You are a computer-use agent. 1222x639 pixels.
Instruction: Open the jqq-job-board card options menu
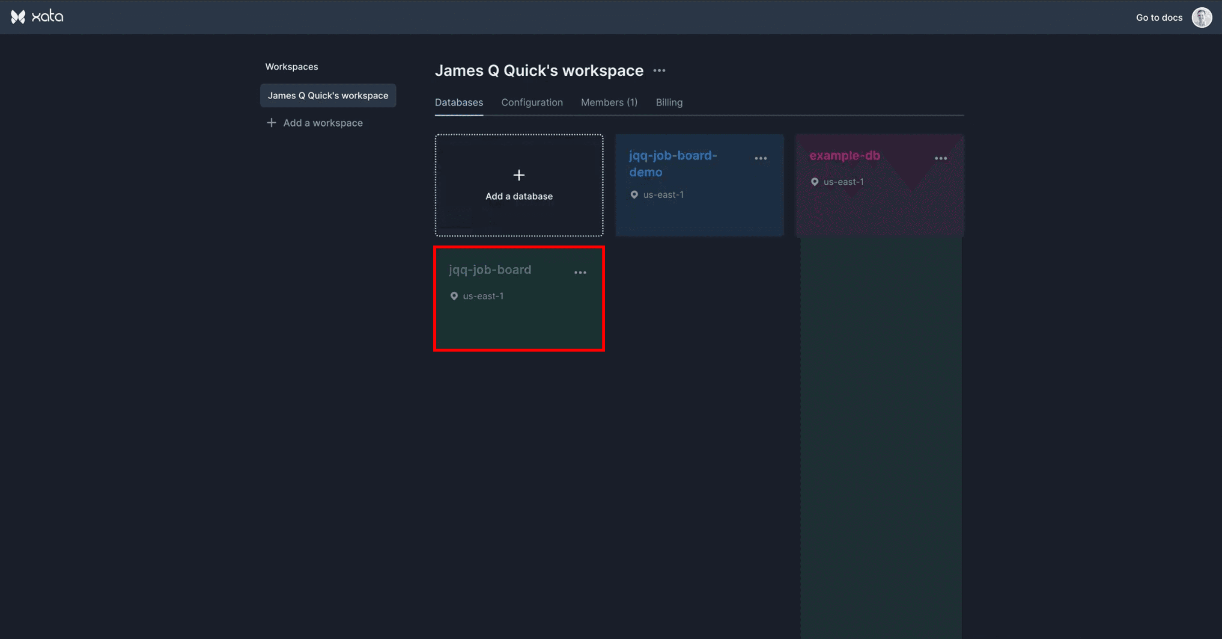pos(580,272)
